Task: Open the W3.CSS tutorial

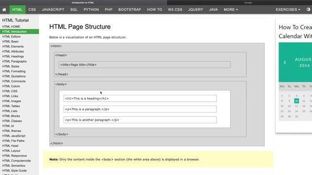Action: pos(175,10)
